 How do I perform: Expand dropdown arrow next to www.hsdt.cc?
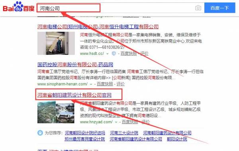[108, 54]
